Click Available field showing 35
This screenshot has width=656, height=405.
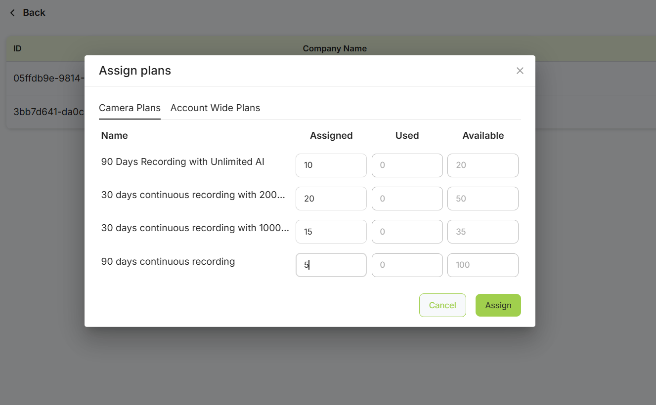pos(482,232)
